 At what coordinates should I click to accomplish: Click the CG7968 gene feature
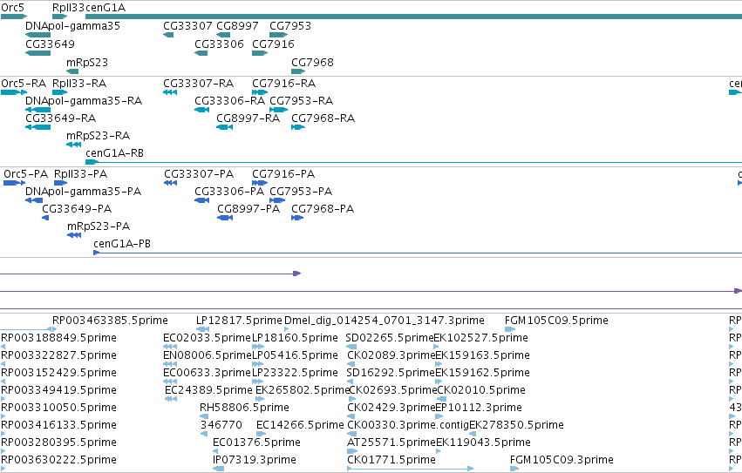click(x=298, y=71)
